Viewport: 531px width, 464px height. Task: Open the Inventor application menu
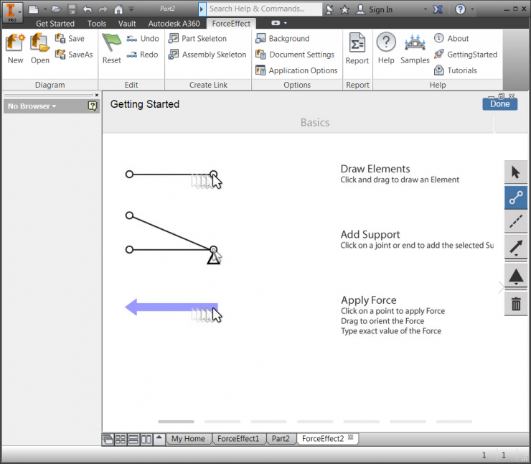(x=12, y=12)
